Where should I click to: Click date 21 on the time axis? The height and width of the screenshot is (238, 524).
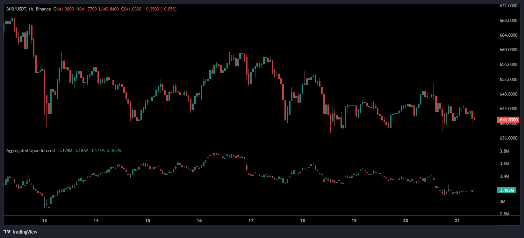click(457, 220)
